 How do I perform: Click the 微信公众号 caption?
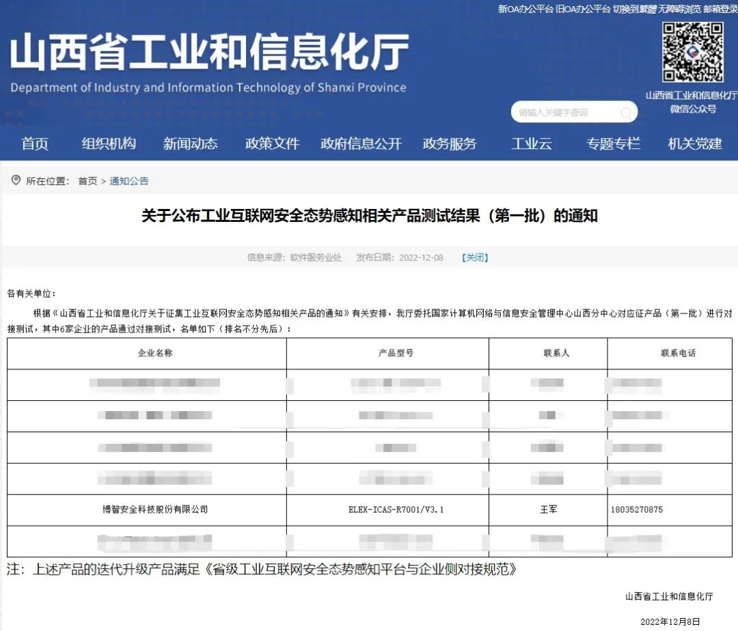pyautogui.click(x=694, y=109)
